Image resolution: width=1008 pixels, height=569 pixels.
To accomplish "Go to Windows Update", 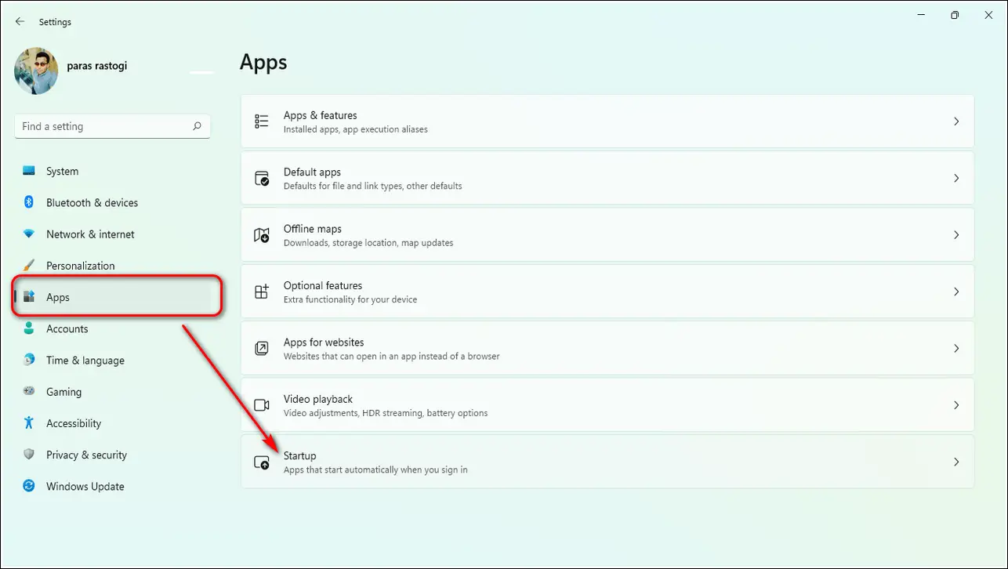I will click(x=112, y=486).
